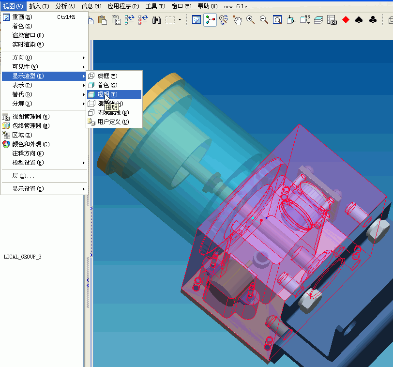
Task: Toggle the Orient Mode icon
Action: tap(223, 20)
